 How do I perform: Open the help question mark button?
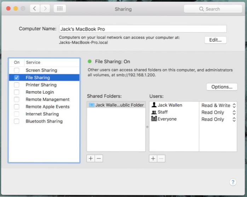click(x=232, y=182)
